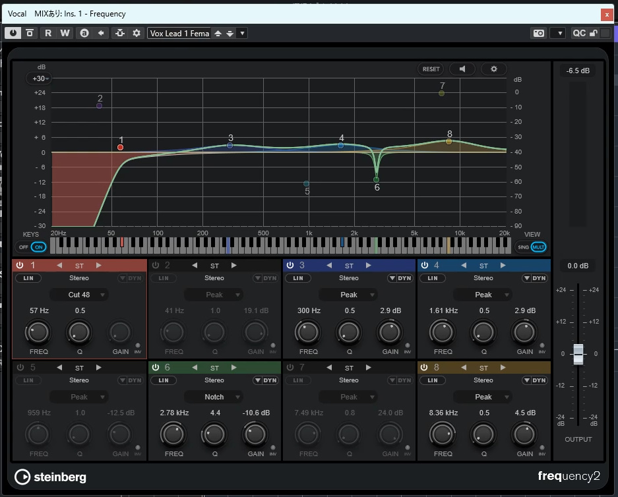Open band 6 Notch filter type dropdown
The image size is (618, 497).
214,397
